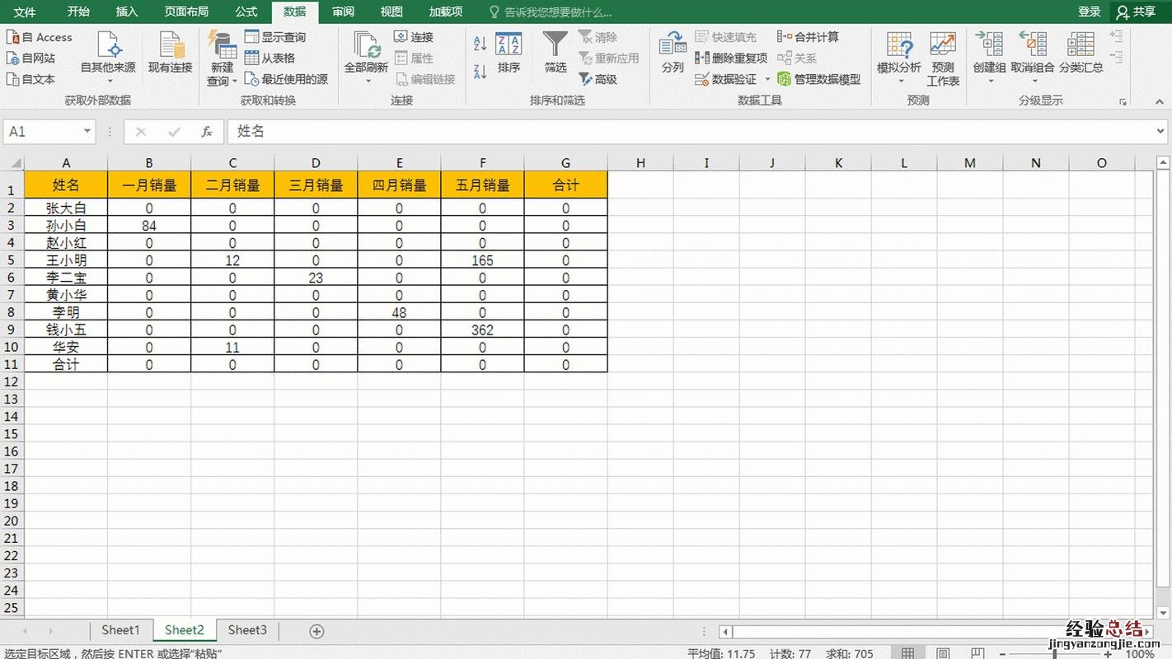Select cell with value 84

[x=149, y=226]
